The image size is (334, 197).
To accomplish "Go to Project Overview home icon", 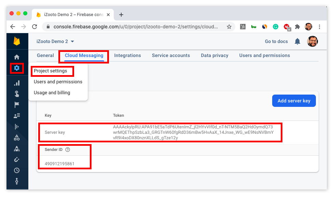I will [17, 57].
